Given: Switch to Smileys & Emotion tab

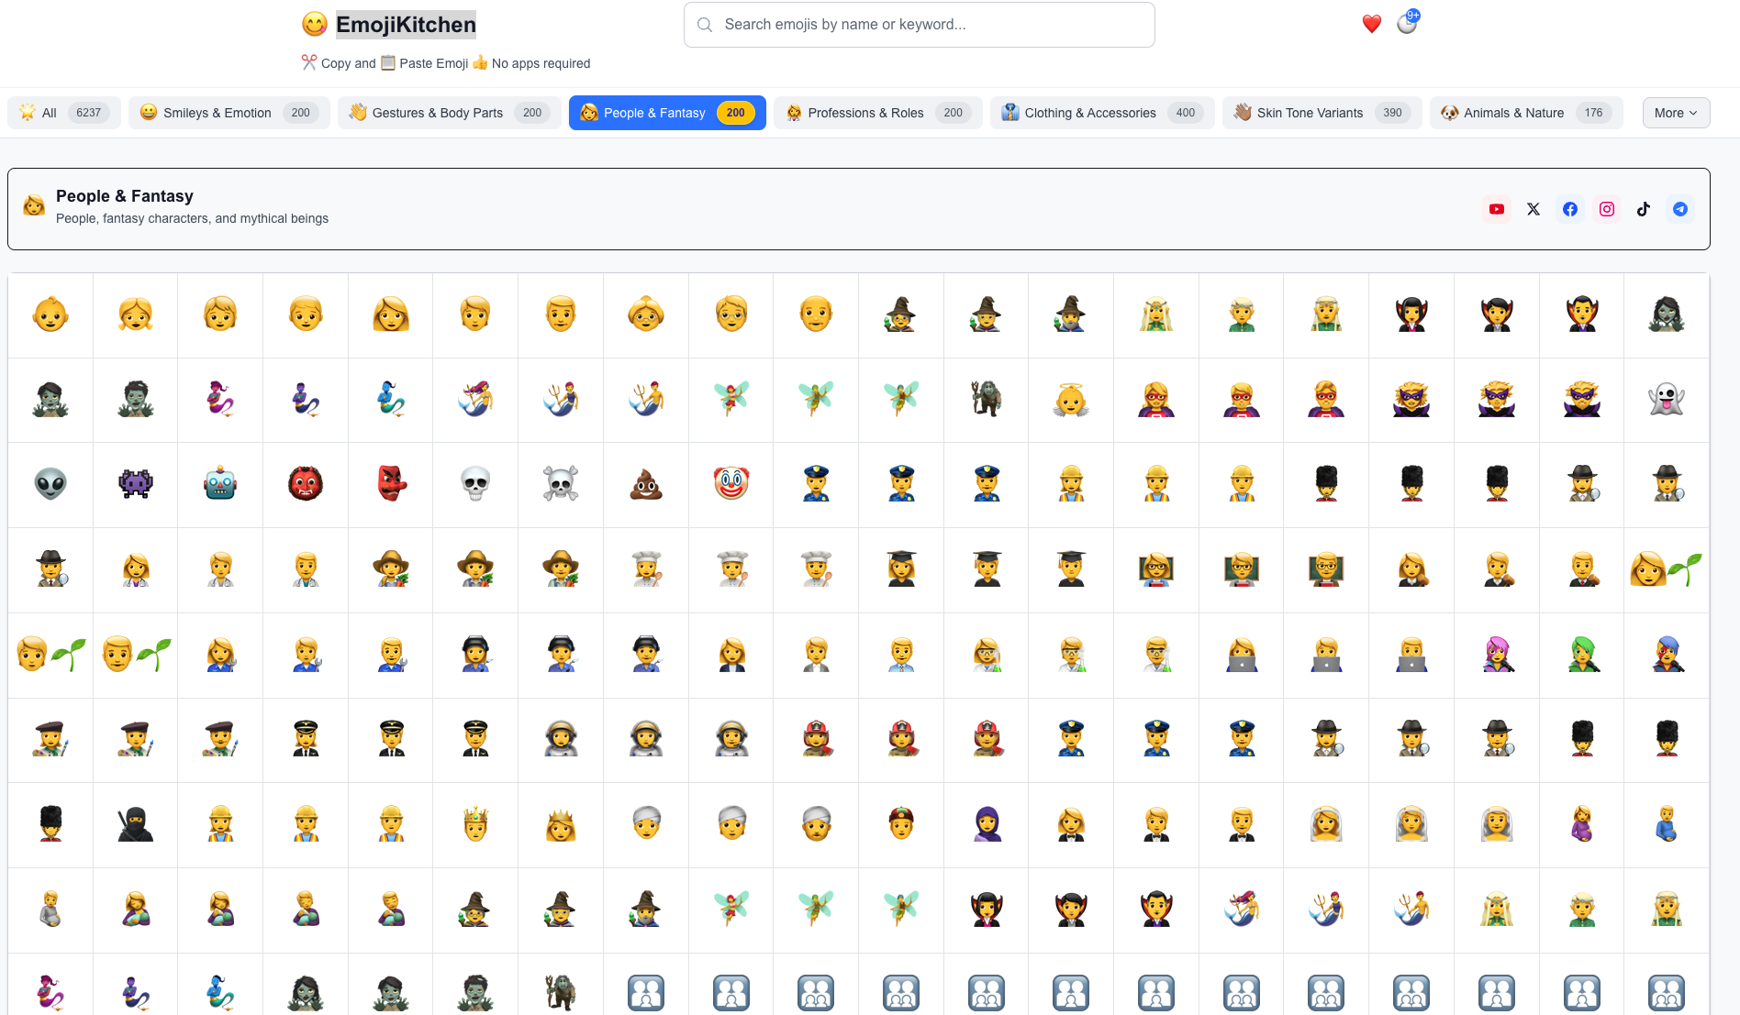Looking at the screenshot, I should pos(229,113).
